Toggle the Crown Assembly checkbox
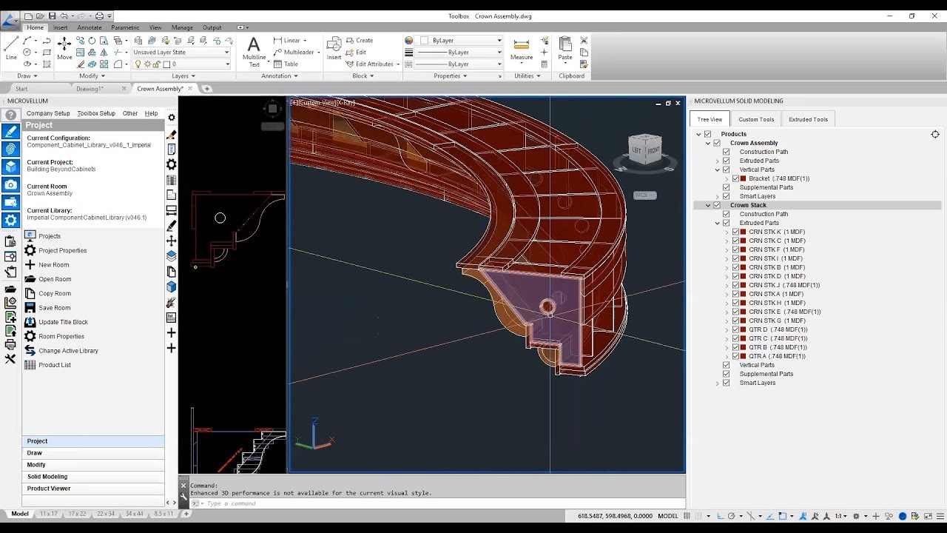Image resolution: width=947 pixels, height=533 pixels. tap(717, 143)
